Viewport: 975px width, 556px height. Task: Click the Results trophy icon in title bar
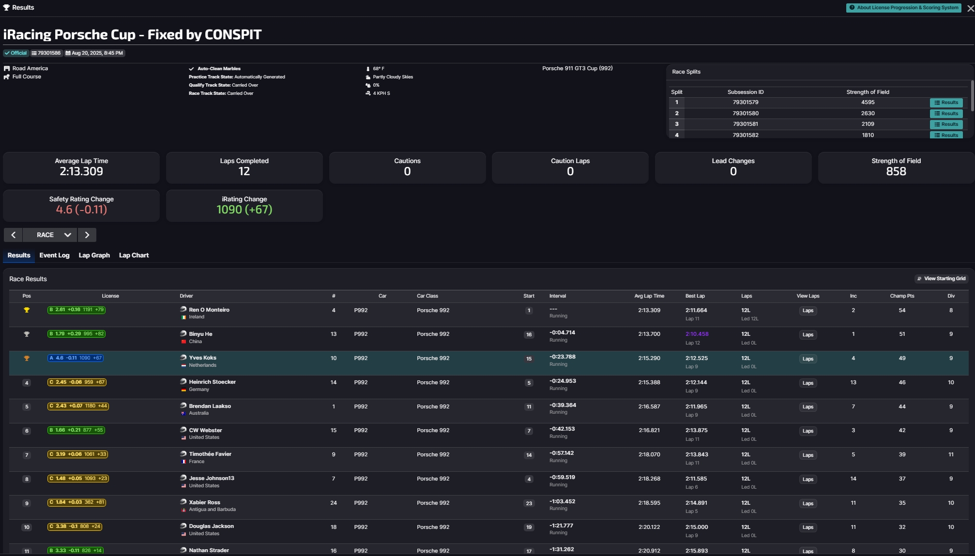[6, 8]
